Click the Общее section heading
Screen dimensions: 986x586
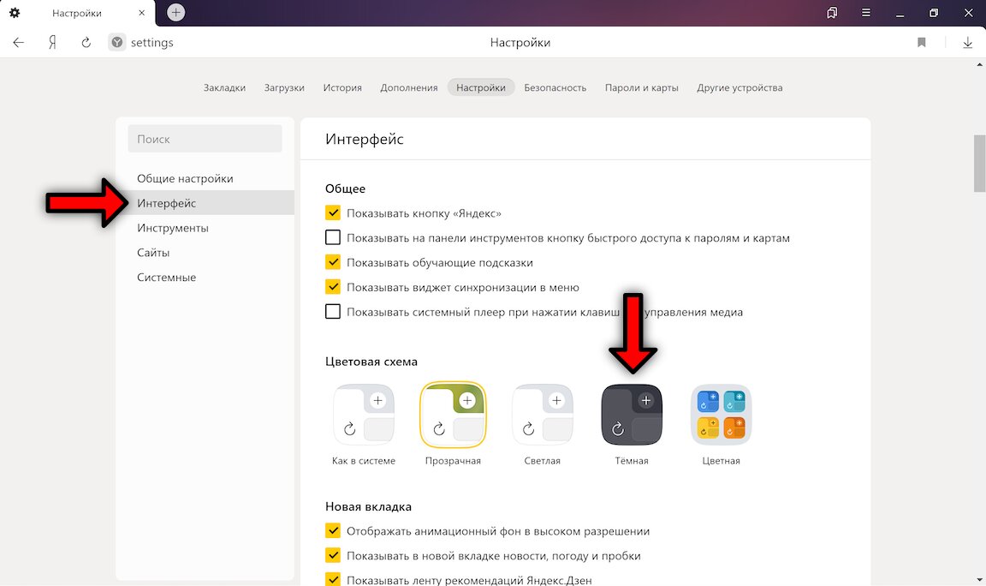tap(345, 188)
